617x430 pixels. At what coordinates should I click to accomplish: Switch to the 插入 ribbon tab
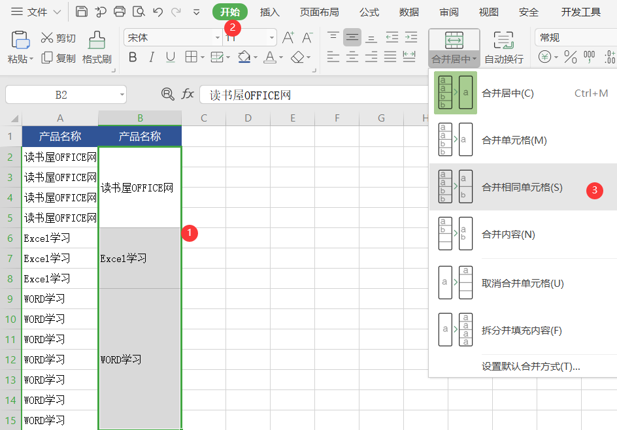(x=269, y=12)
